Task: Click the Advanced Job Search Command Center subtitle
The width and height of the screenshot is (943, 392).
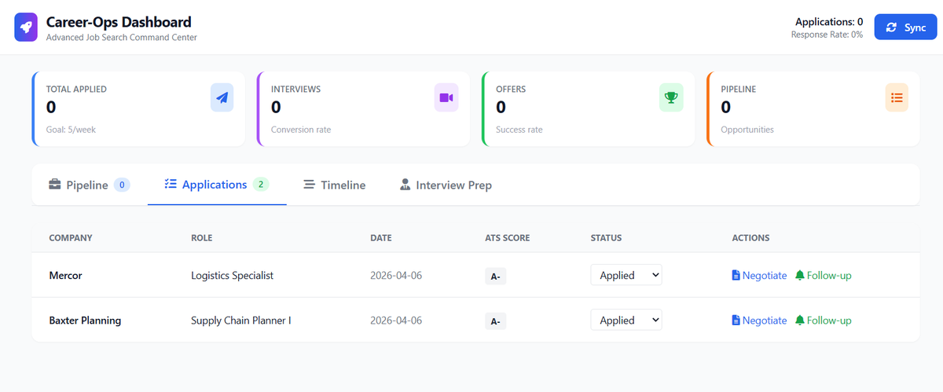Action: click(x=122, y=37)
